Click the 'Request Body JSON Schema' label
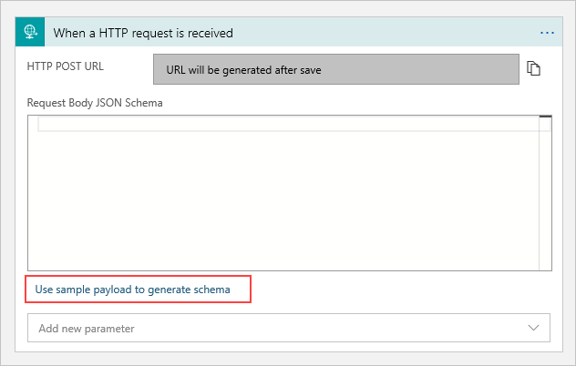Image resolution: width=576 pixels, height=366 pixels. coord(95,102)
